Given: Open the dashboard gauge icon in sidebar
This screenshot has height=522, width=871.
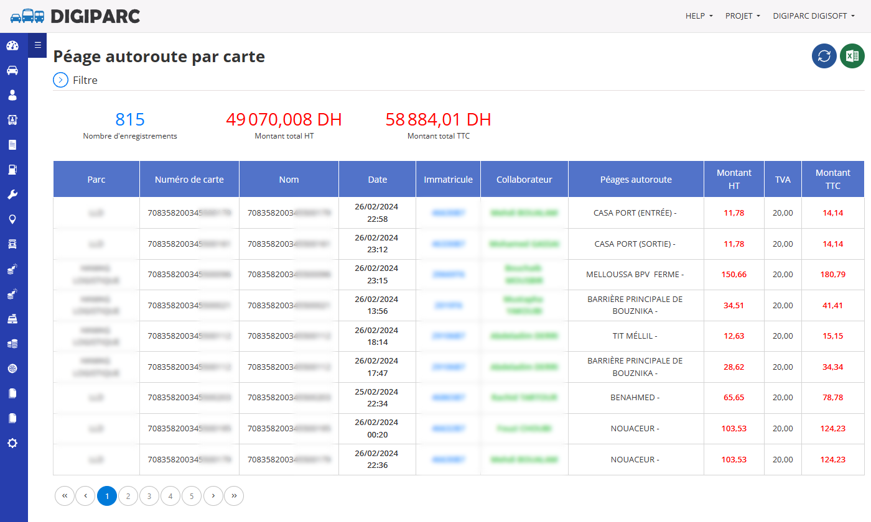Looking at the screenshot, I should tap(12, 45).
